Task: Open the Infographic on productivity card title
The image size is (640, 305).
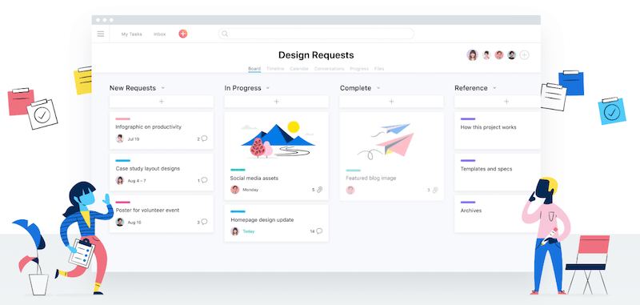Action: coord(149,127)
